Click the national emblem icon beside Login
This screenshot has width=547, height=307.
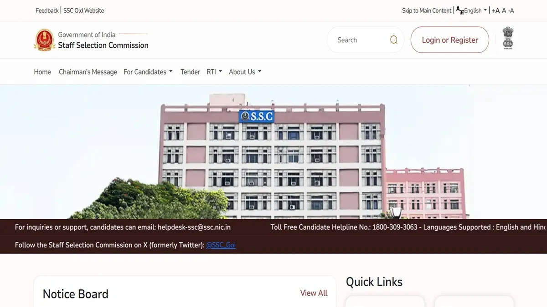pos(508,38)
